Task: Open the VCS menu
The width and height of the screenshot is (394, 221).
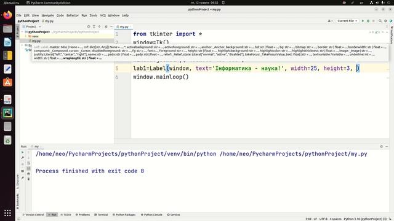Action: (103, 15)
